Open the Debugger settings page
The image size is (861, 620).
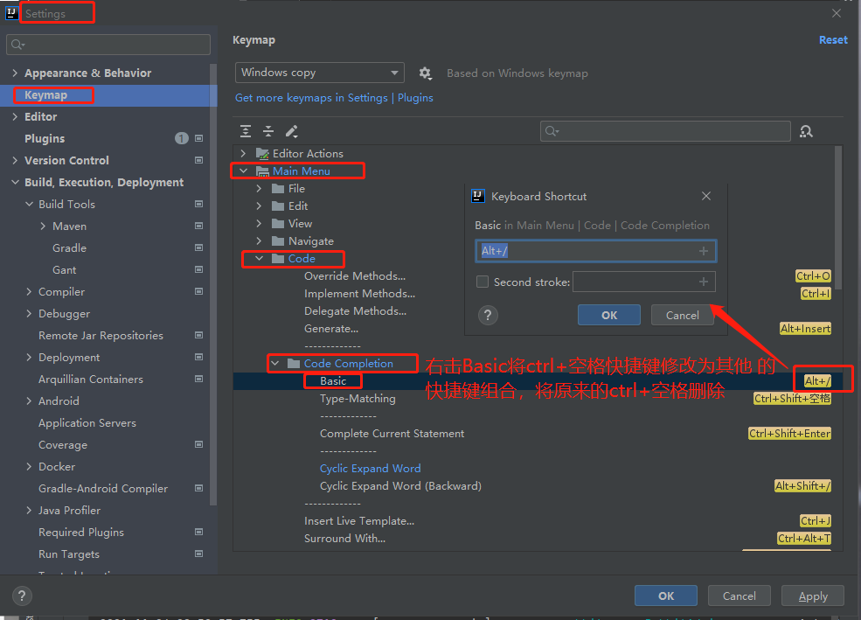(x=64, y=314)
